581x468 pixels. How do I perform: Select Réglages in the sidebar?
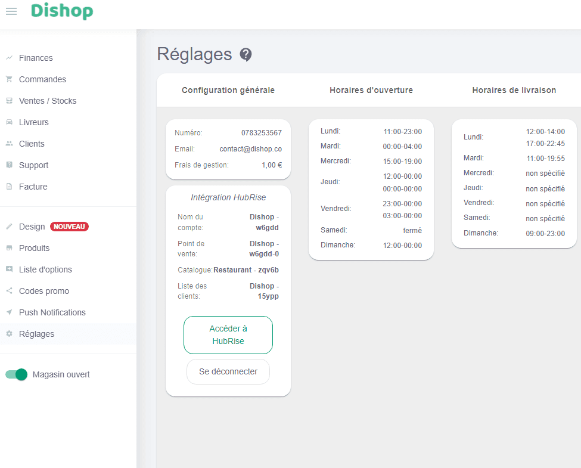37,334
